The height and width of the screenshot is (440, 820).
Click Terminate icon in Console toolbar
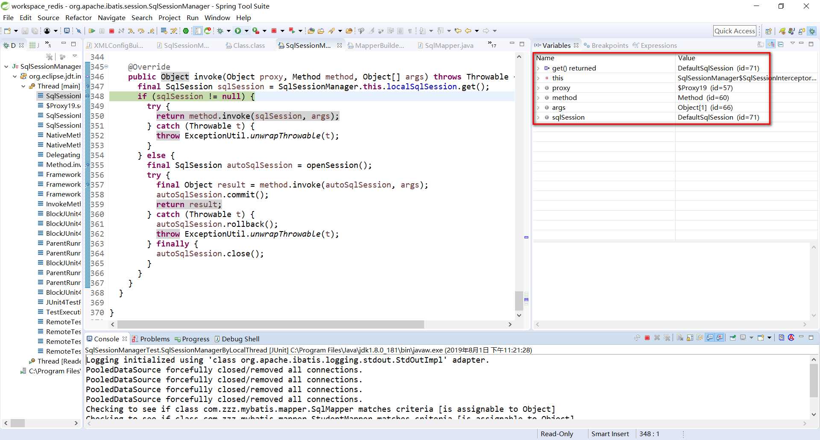647,337
